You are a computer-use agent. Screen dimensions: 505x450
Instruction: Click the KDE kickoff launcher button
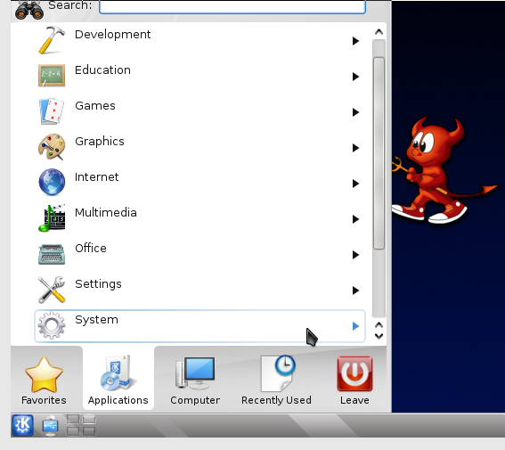22,425
